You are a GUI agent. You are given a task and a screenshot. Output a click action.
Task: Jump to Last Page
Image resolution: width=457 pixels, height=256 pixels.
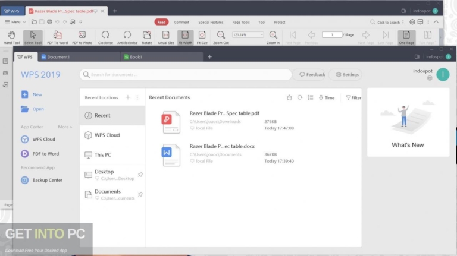click(x=386, y=37)
